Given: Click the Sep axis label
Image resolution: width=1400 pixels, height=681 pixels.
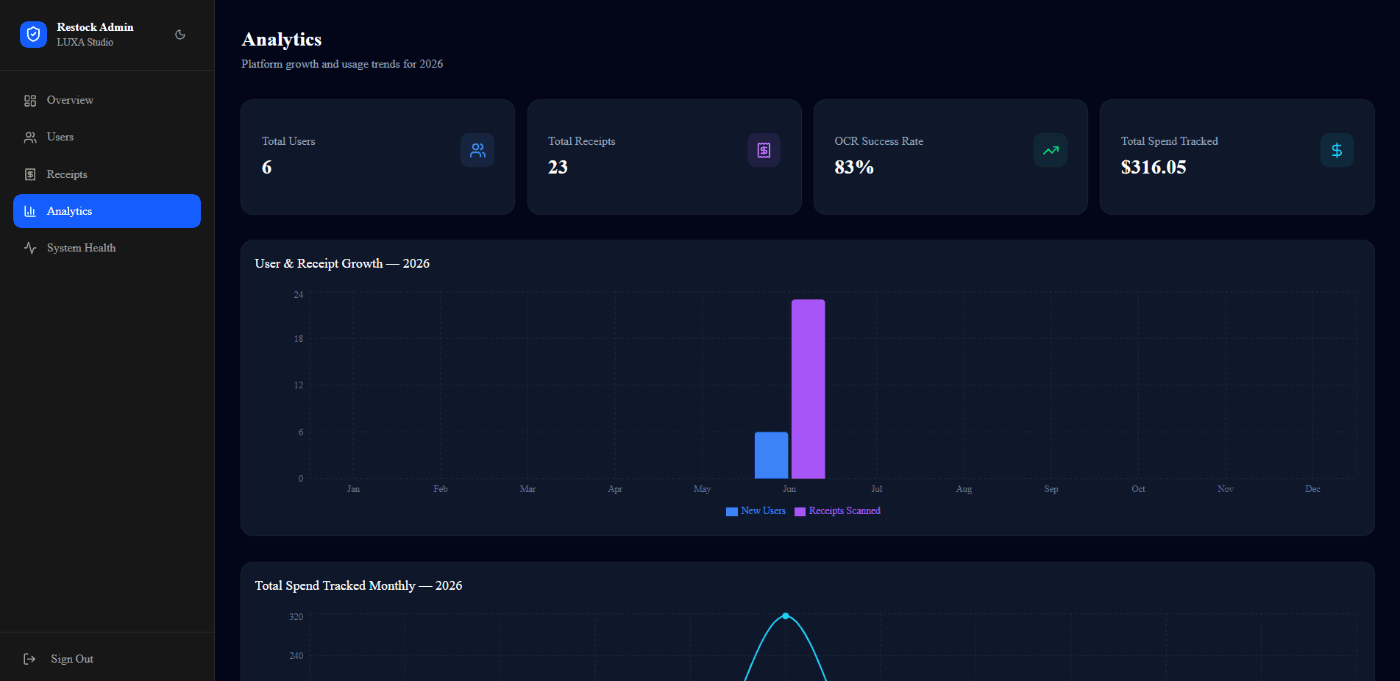Looking at the screenshot, I should point(1051,489).
